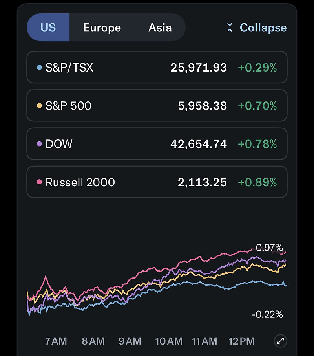
Task: Open the Russell 2000 index row
Action: (x=157, y=182)
